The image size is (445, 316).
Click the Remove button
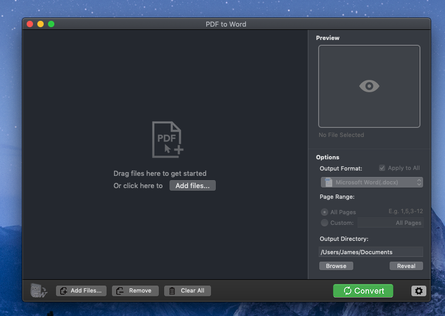tap(135, 291)
